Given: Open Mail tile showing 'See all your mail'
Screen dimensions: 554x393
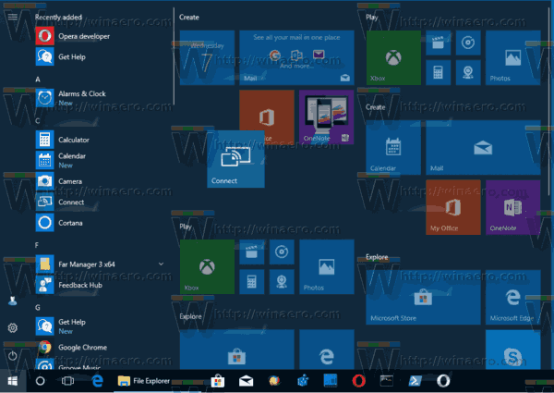Looking at the screenshot, I should (296, 57).
